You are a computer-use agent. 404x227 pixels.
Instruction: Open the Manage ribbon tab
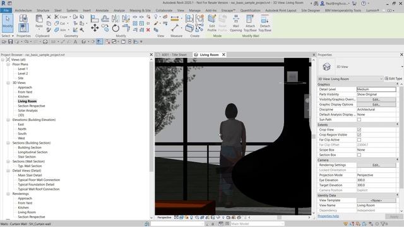[x=194, y=11]
